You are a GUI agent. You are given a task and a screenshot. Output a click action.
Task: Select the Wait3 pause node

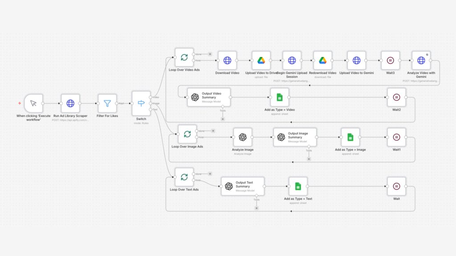390,60
